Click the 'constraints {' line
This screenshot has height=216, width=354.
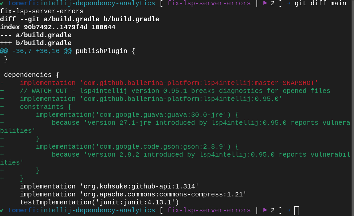pyautogui.click(x=36, y=107)
